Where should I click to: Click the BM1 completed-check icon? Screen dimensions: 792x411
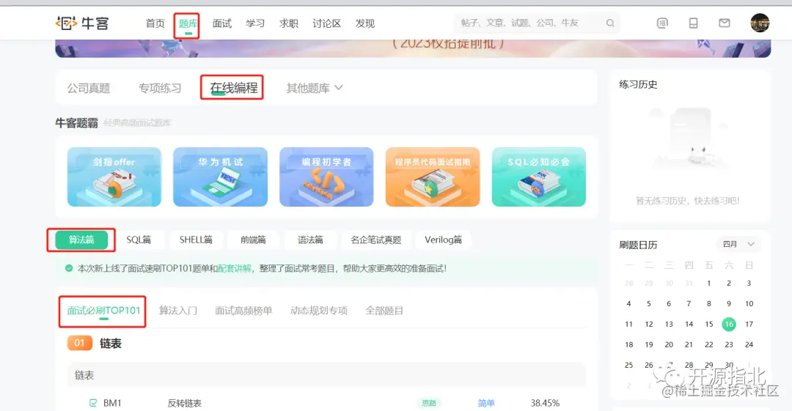[x=93, y=403]
